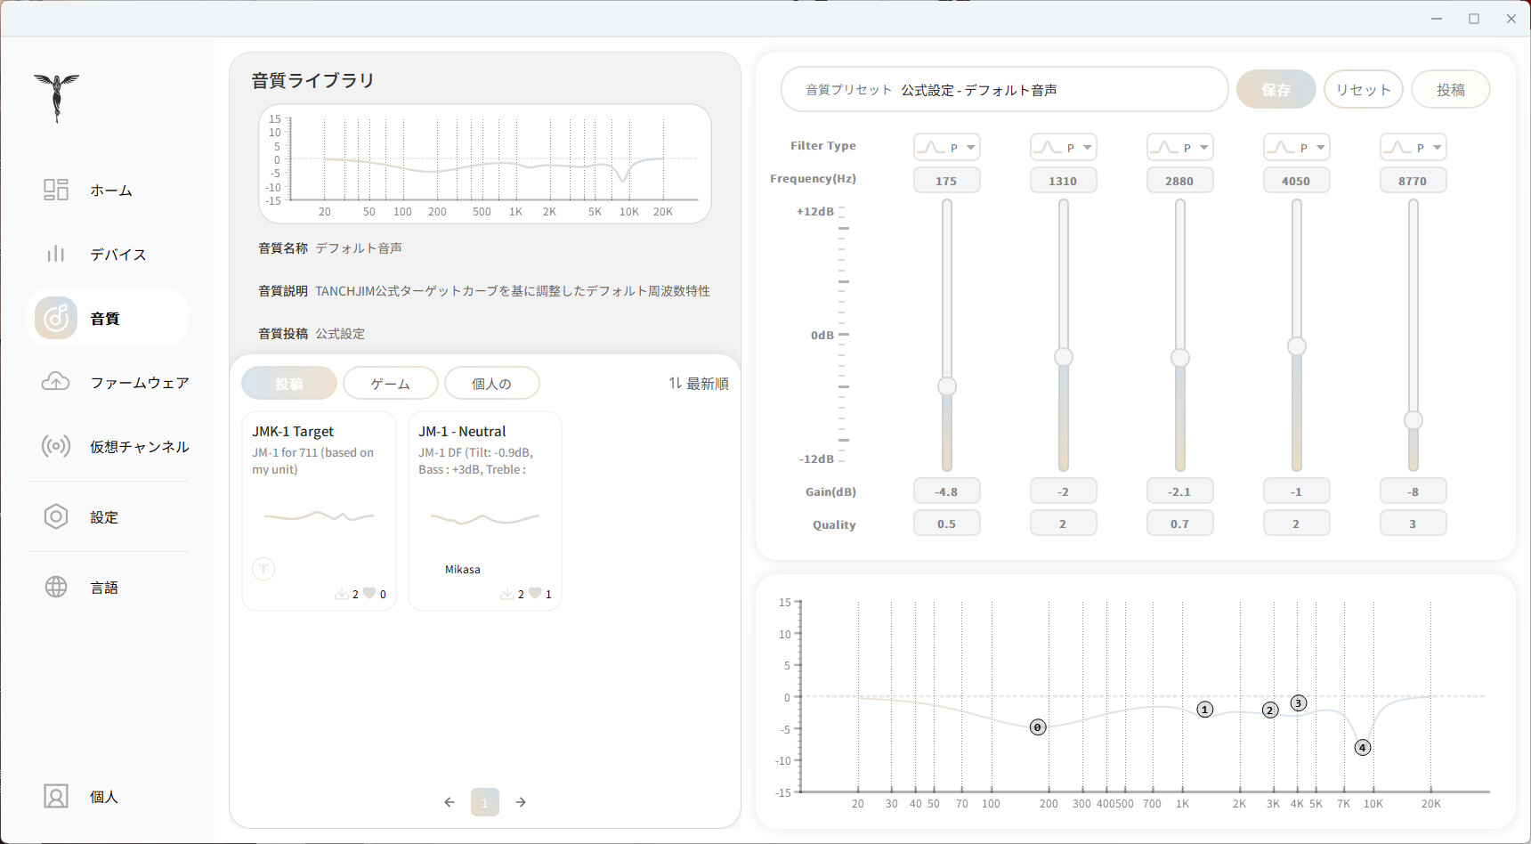Go to next page arrow in library
The width and height of the screenshot is (1531, 844).
pyautogui.click(x=521, y=802)
